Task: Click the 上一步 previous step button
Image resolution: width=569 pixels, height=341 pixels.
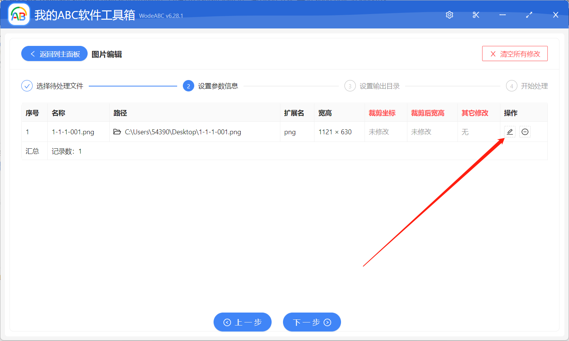Action: point(242,322)
